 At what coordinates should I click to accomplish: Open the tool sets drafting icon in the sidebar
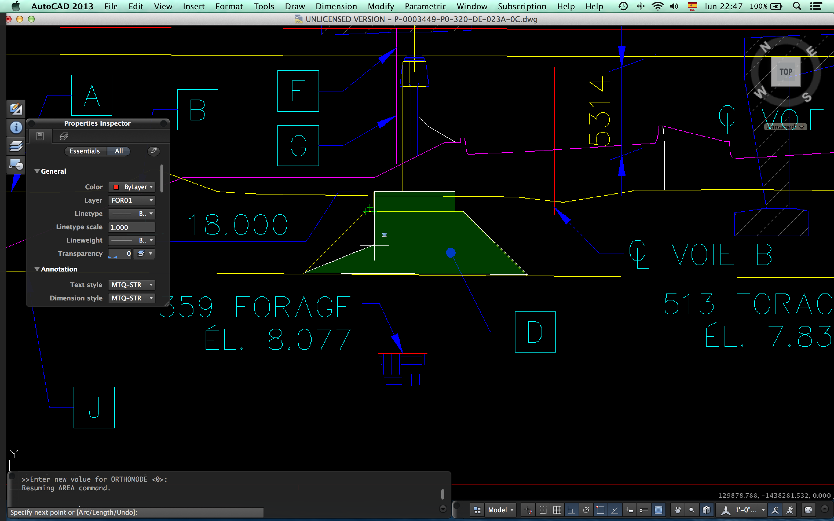click(16, 109)
